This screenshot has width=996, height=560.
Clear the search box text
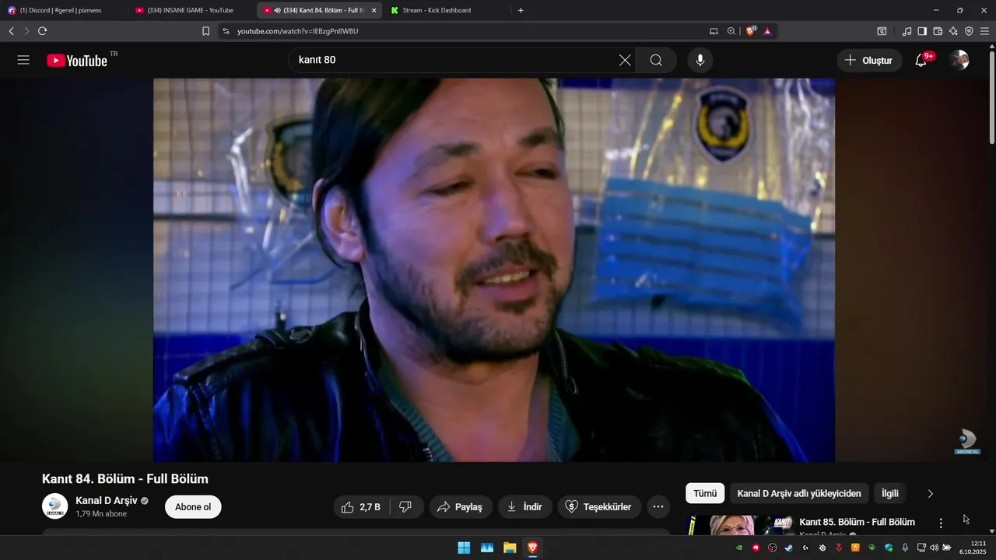click(625, 60)
